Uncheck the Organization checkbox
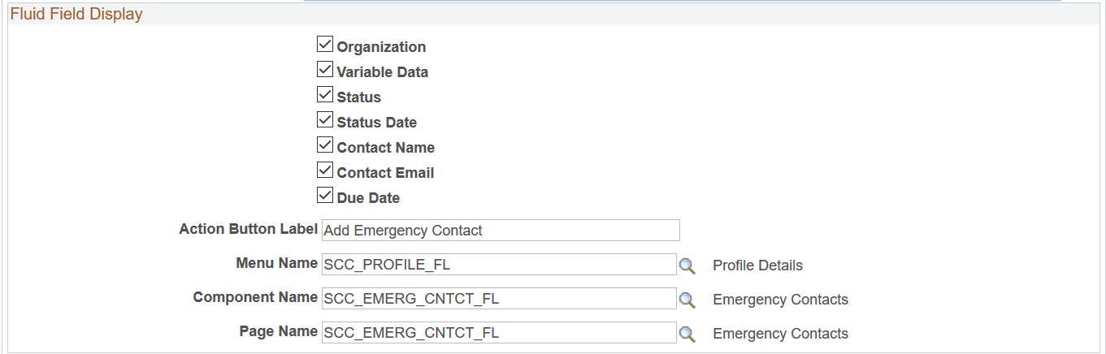 [325, 45]
